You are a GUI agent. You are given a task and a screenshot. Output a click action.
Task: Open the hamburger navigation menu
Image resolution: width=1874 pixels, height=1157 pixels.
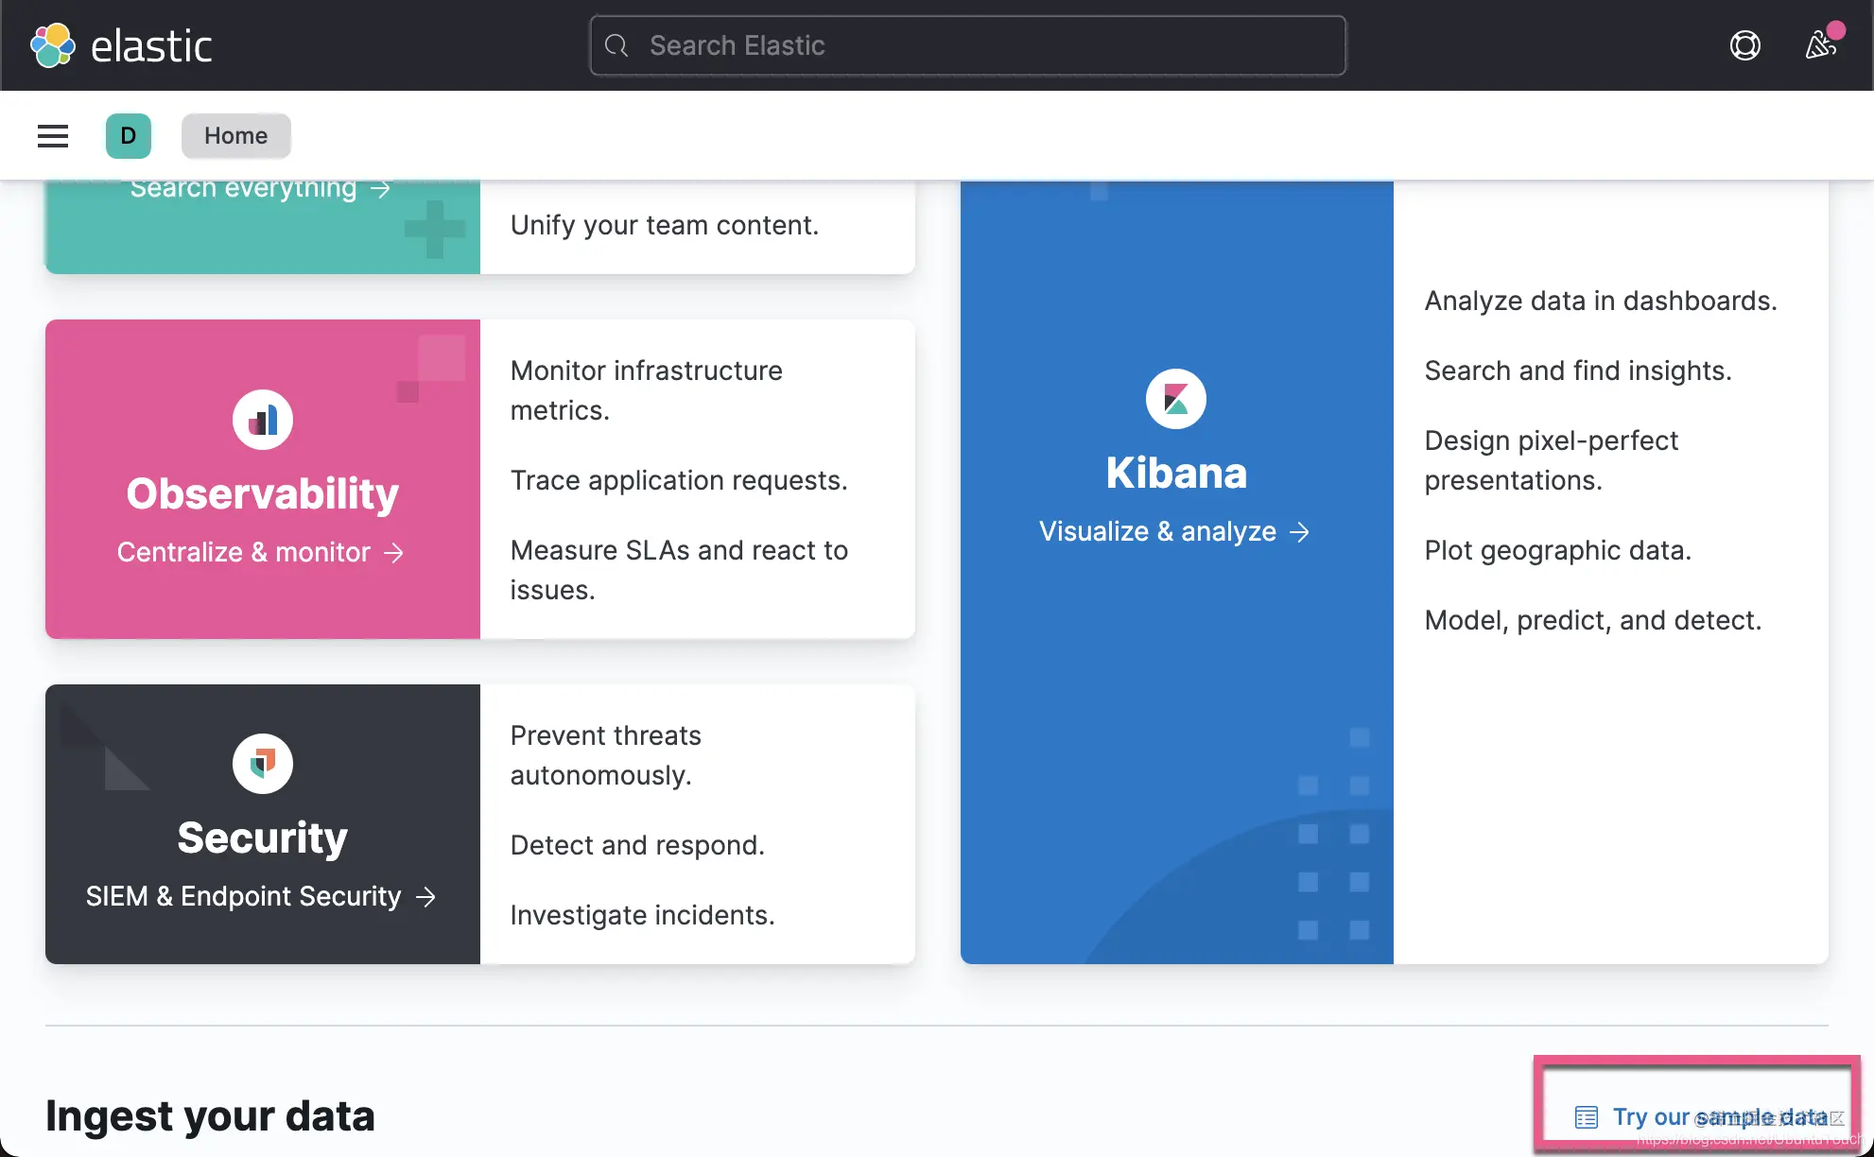pyautogui.click(x=53, y=136)
